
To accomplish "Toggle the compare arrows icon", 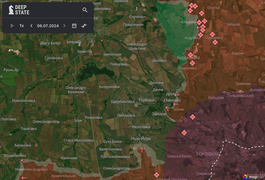I will tap(84, 26).
